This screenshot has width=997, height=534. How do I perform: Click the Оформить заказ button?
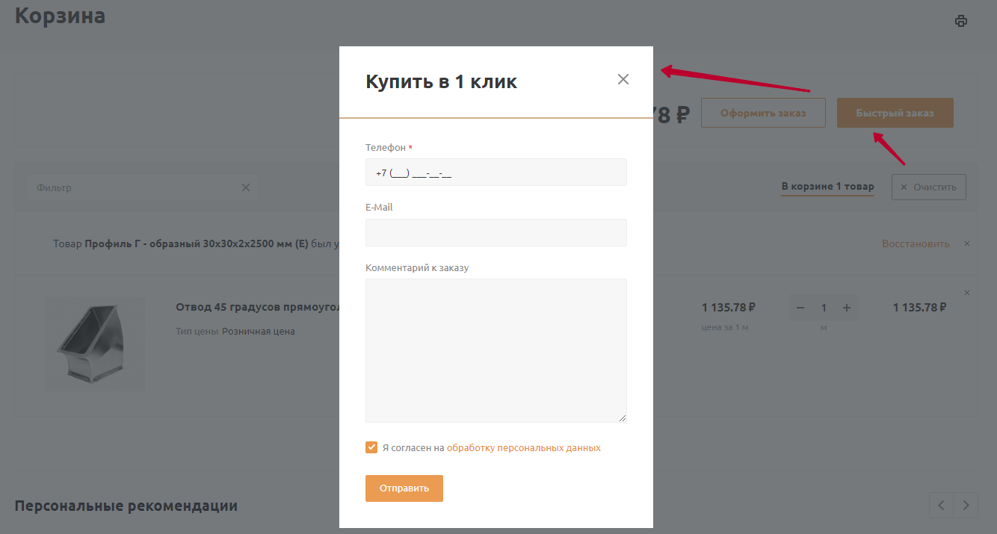coord(763,113)
